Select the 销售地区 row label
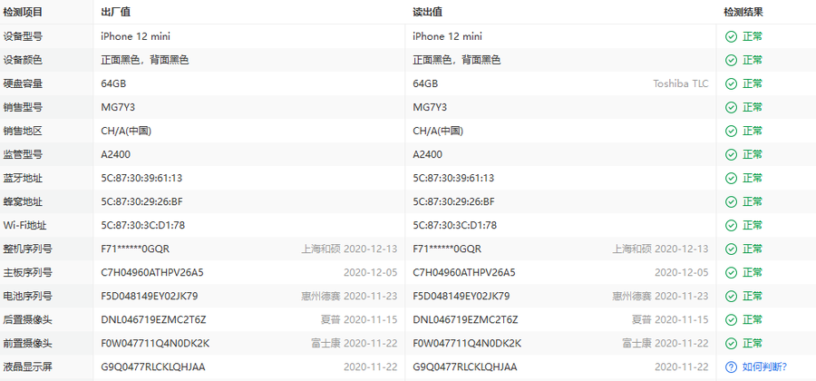Screen dimensions: 816x381 23,132
